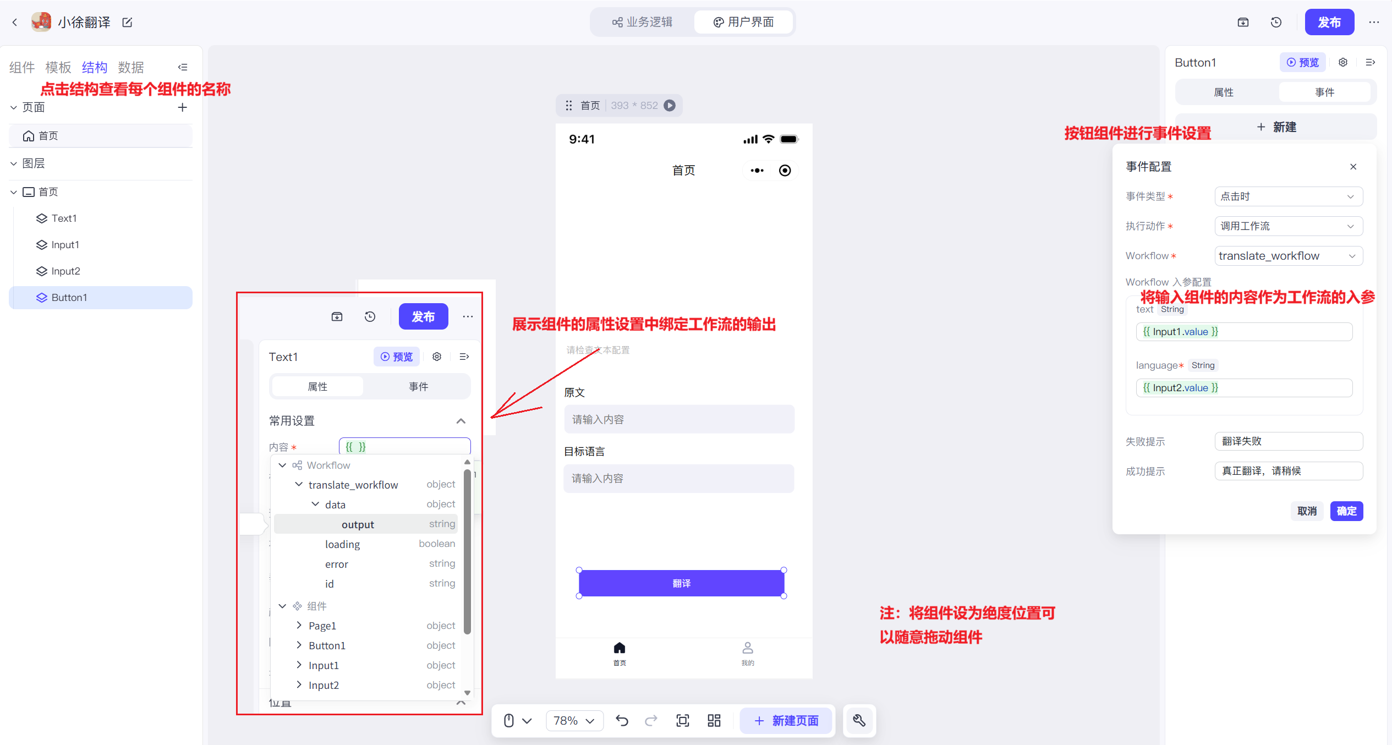Collapse the left sidebar panel icon
This screenshot has width=1392, height=745.
183,67
